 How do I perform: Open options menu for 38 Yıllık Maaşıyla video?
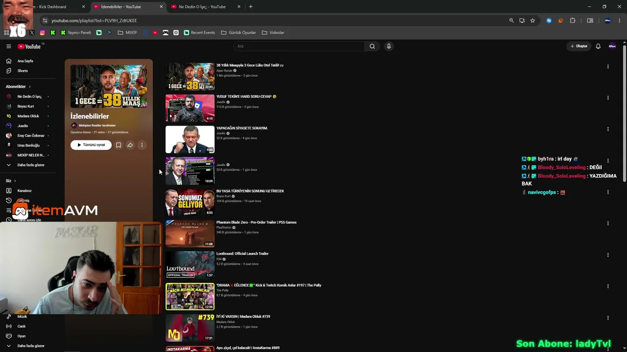(x=608, y=66)
